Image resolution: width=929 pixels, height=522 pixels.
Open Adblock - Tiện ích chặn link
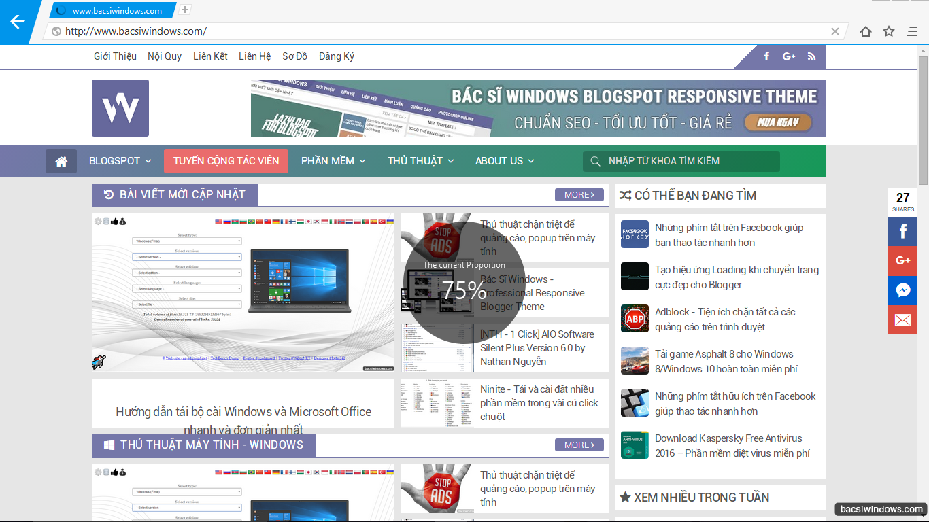coord(725,319)
